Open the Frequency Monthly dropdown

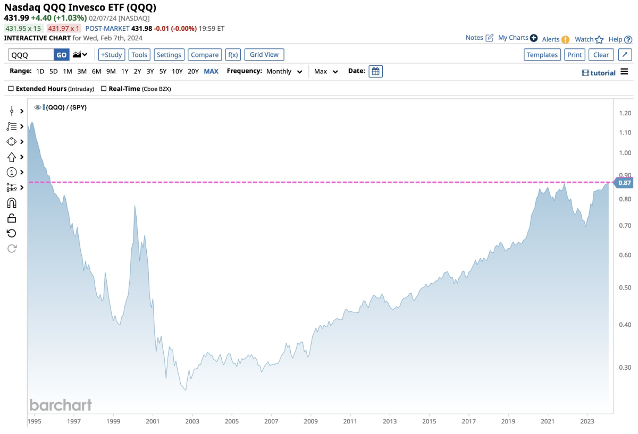(x=284, y=71)
